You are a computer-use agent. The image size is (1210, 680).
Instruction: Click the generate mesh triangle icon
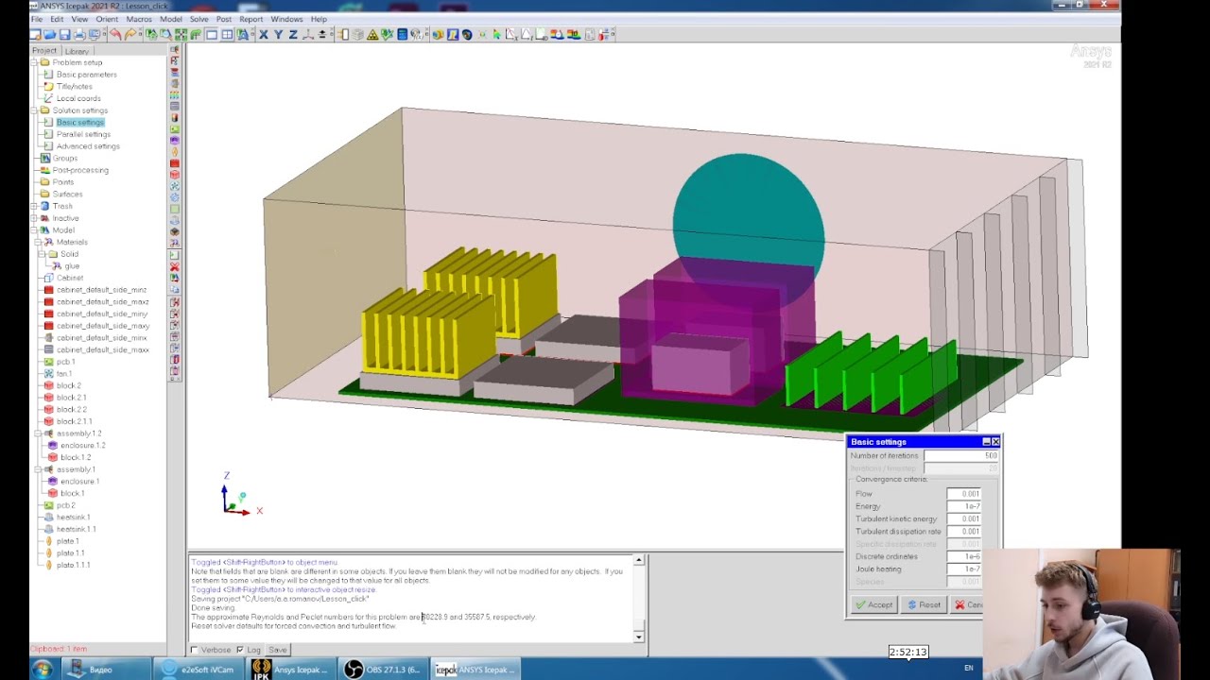372,35
